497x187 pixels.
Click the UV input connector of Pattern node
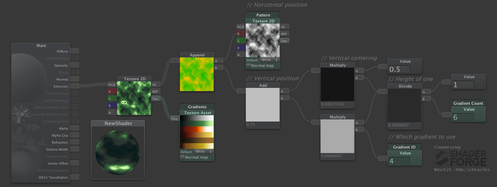[x=284, y=27]
